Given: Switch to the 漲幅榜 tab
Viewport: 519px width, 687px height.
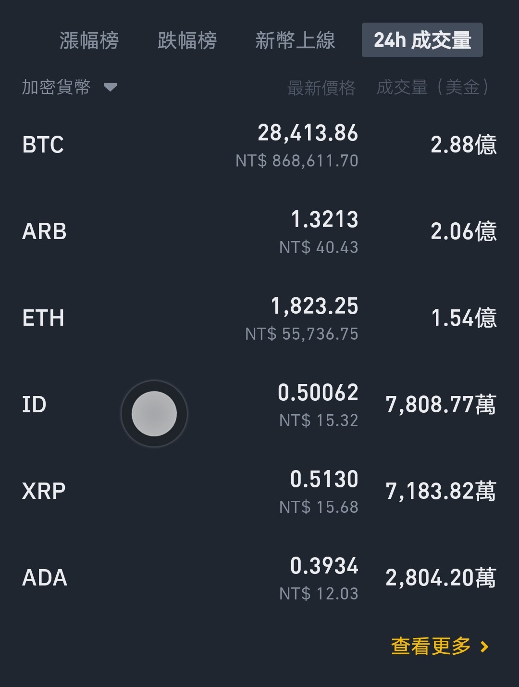Looking at the screenshot, I should point(89,40).
